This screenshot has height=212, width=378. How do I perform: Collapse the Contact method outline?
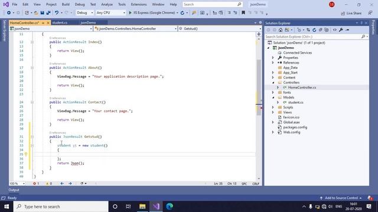(x=32, y=102)
